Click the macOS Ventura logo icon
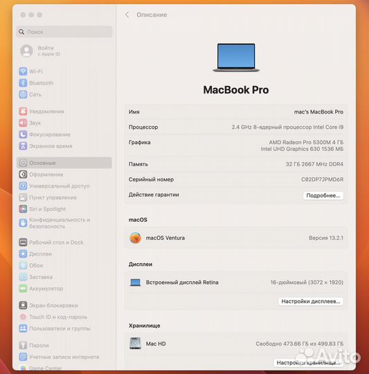Viewport: 369px width, 374px height. coord(135,238)
